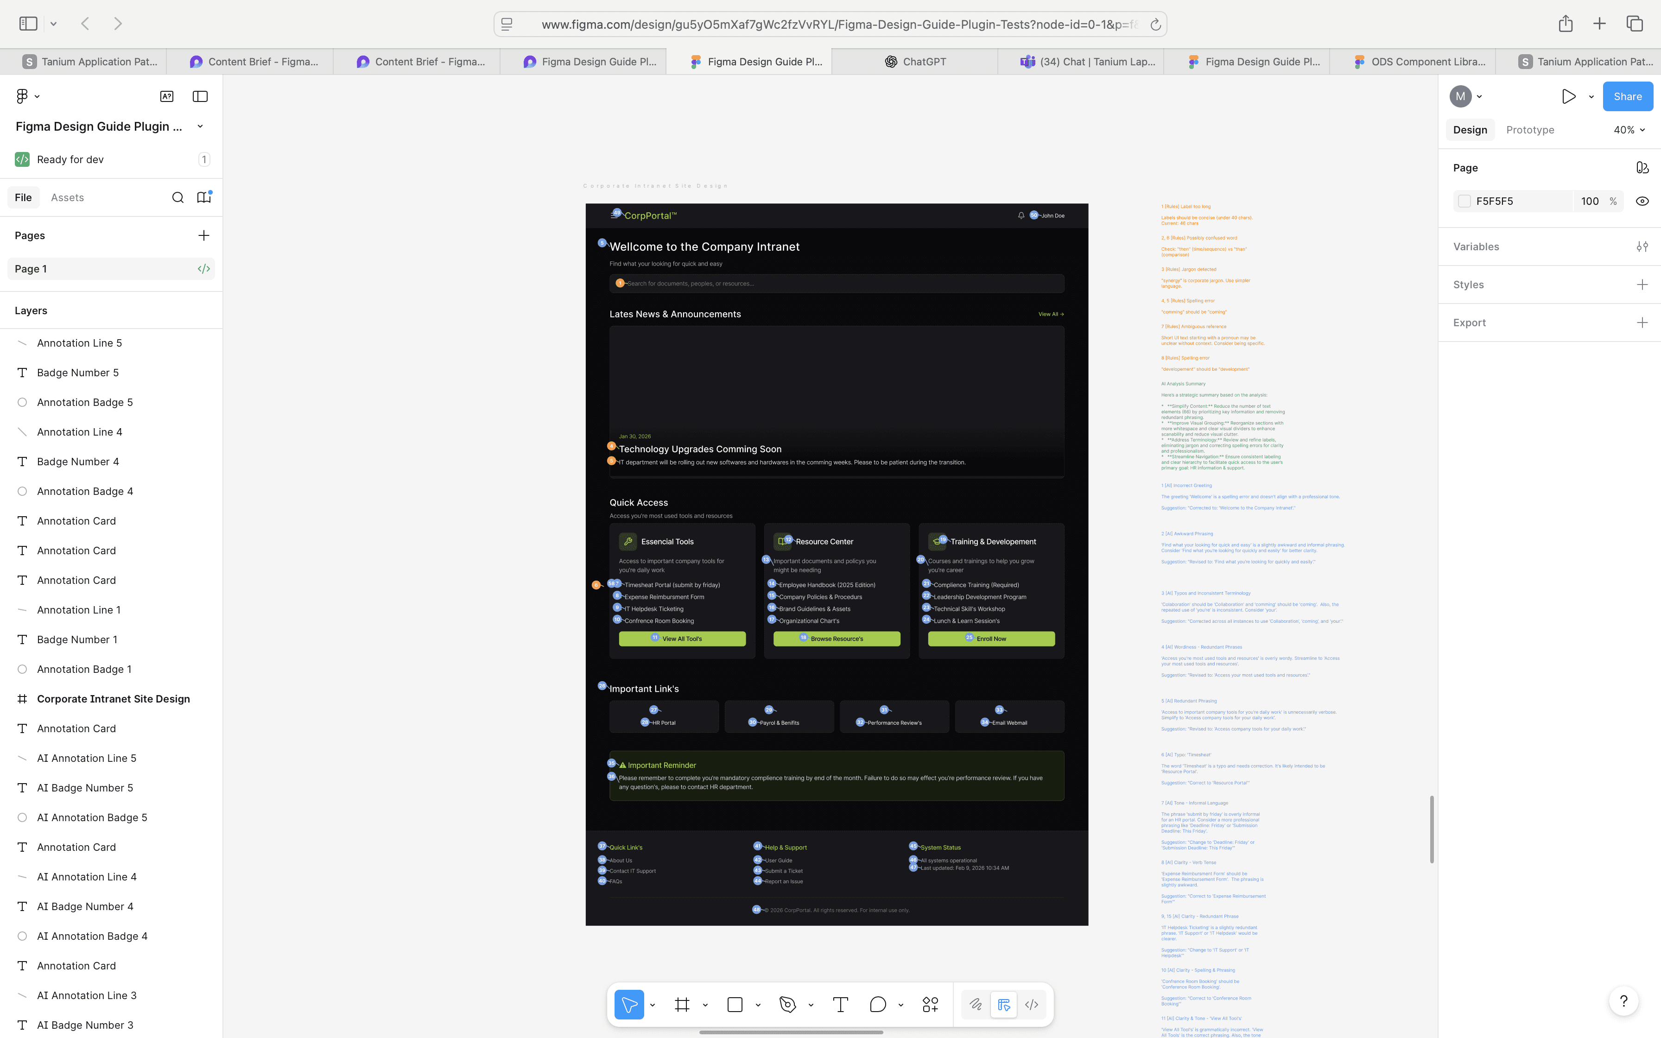
Task: Open Ready for dev section
Action: point(70,159)
